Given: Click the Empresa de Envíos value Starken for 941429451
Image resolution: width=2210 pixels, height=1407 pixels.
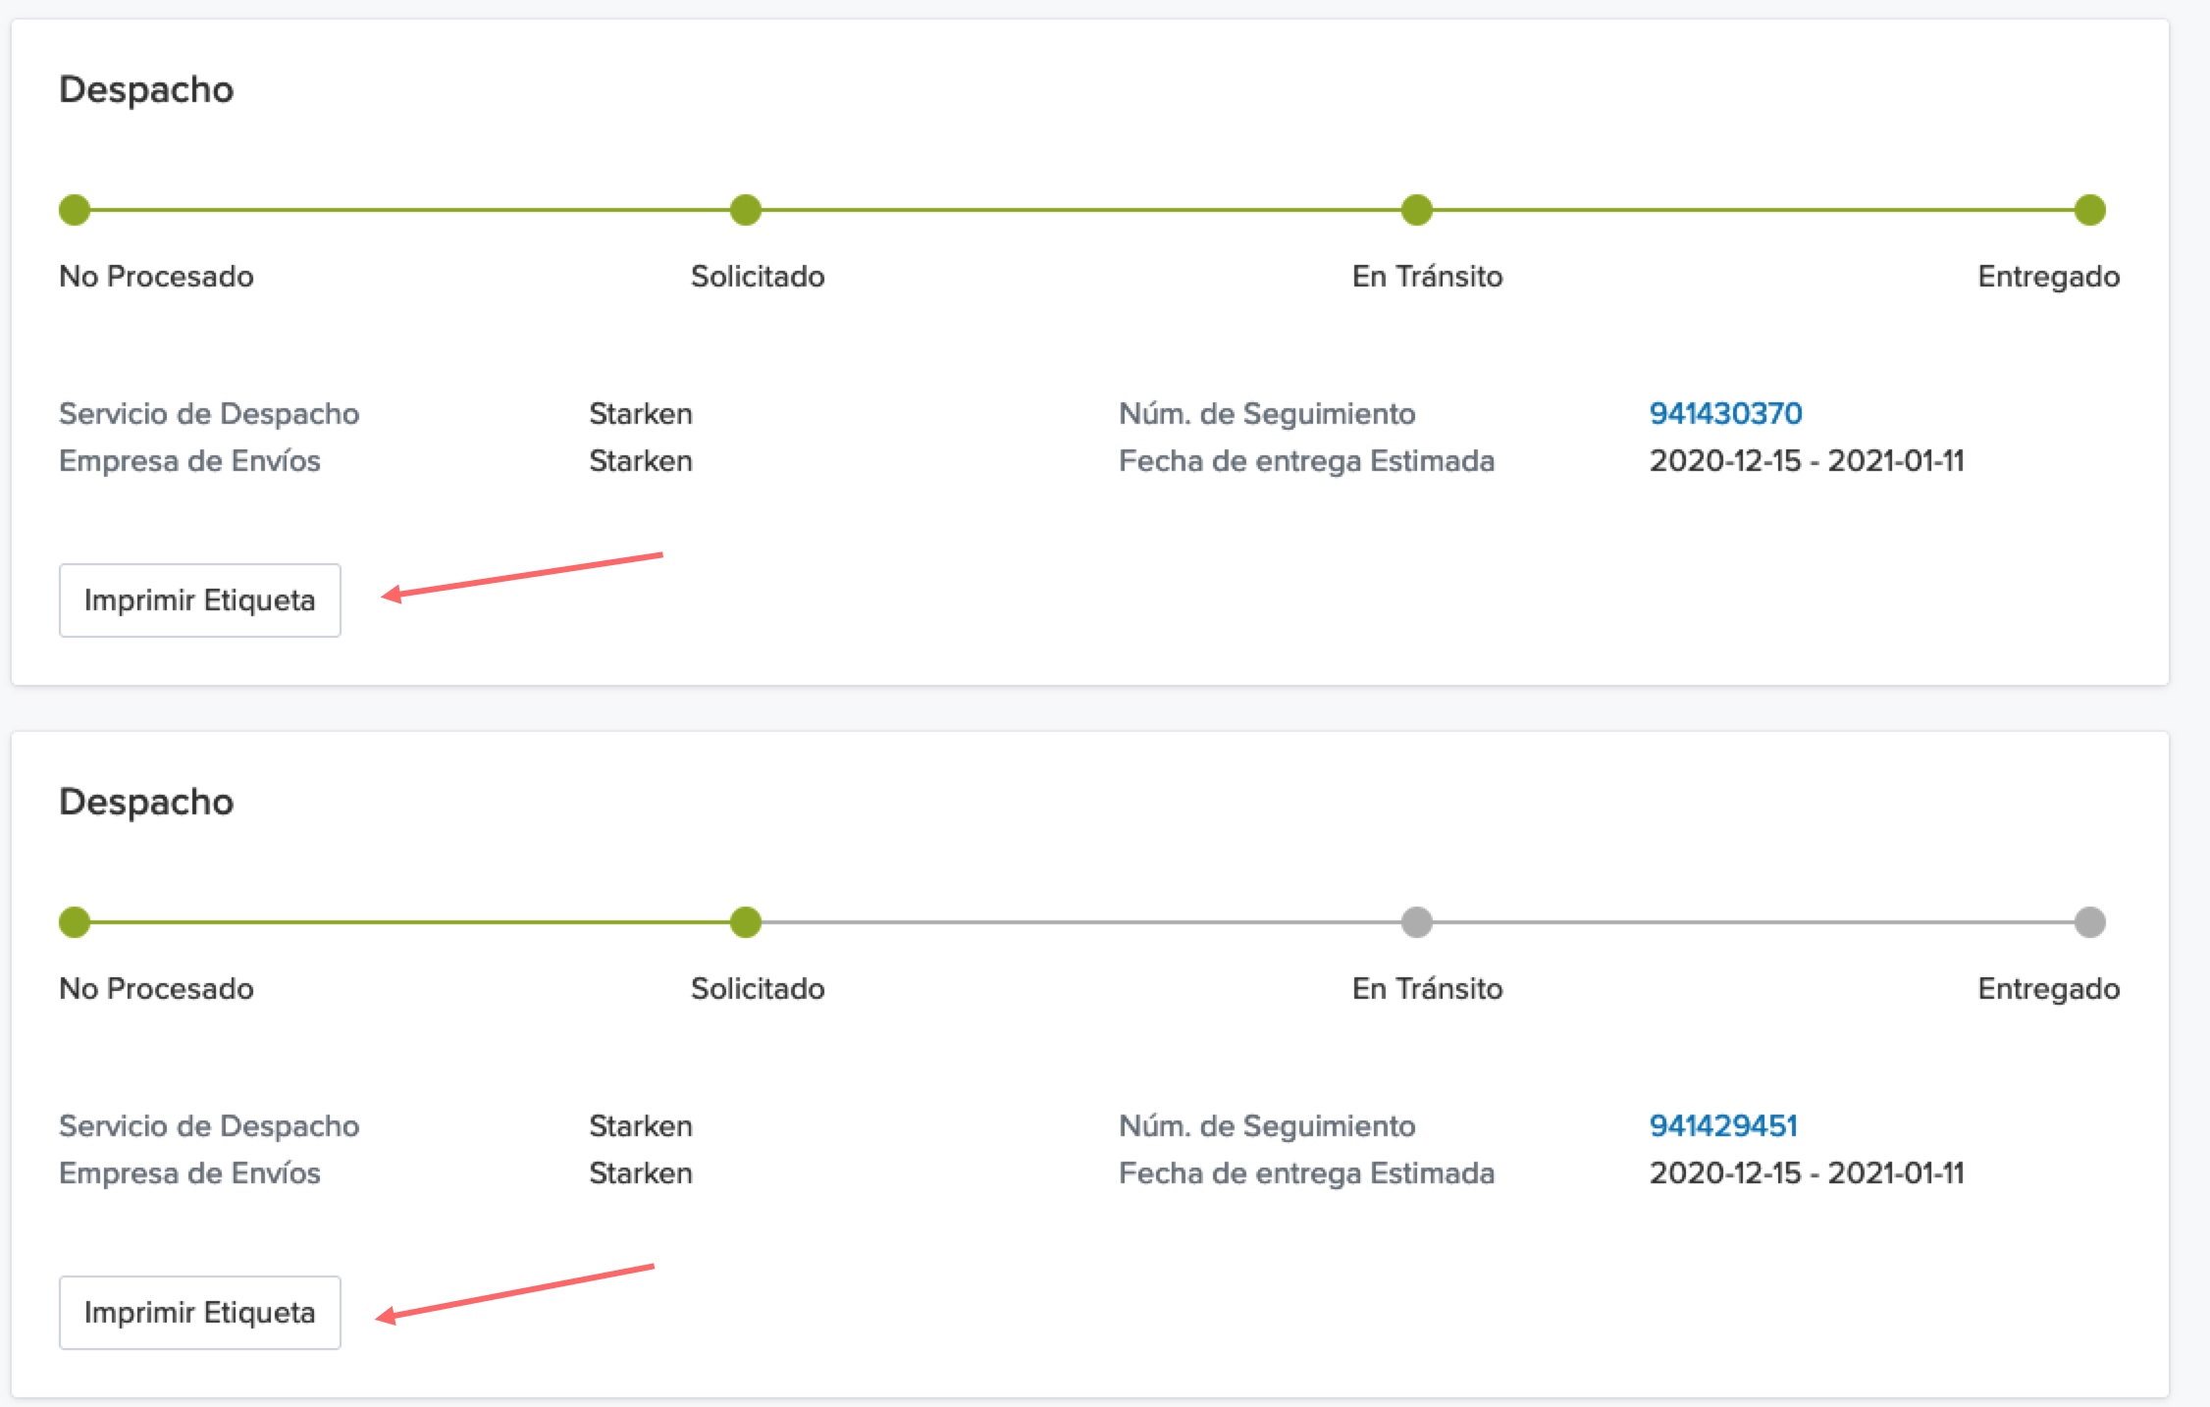Looking at the screenshot, I should coord(641,1173).
